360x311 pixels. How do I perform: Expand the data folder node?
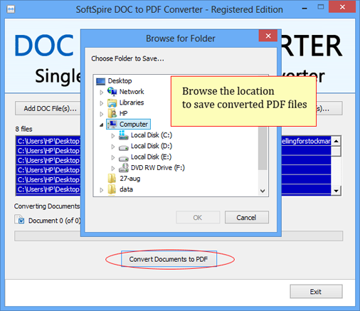pyautogui.click(x=102, y=190)
